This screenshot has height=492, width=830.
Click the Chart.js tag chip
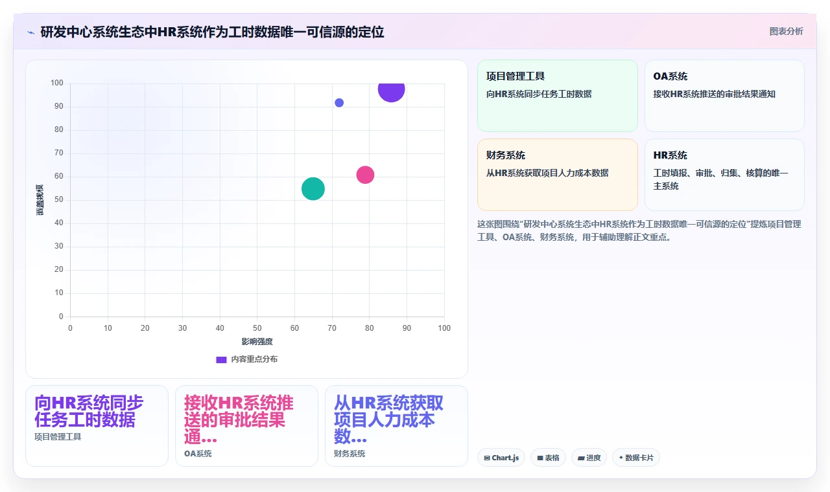click(x=501, y=458)
